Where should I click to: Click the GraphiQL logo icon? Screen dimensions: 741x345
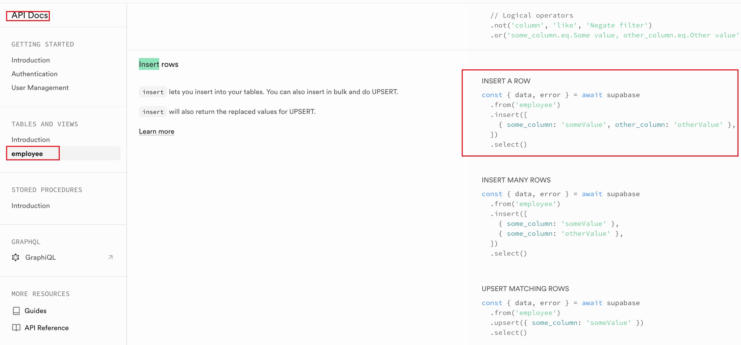(15, 258)
